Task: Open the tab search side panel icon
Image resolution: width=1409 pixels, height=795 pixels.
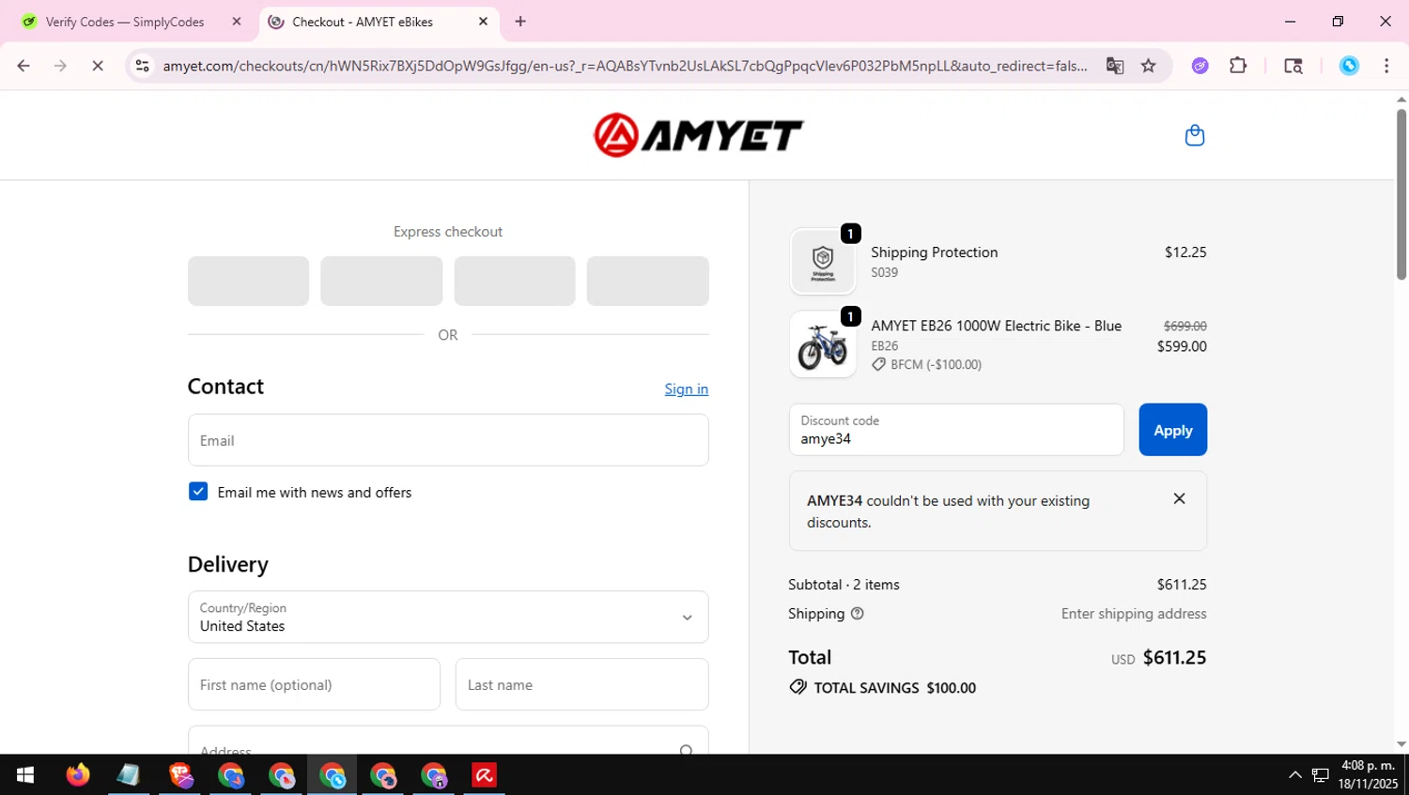Action: pyautogui.click(x=1293, y=66)
